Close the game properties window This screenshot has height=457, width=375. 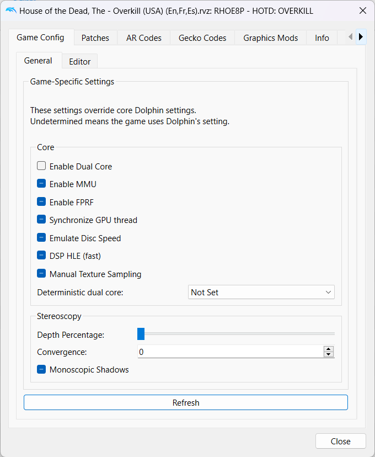(363, 11)
